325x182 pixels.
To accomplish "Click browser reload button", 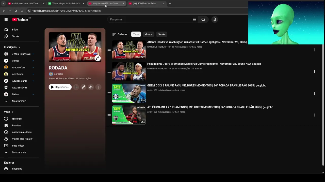I will 16,11.
